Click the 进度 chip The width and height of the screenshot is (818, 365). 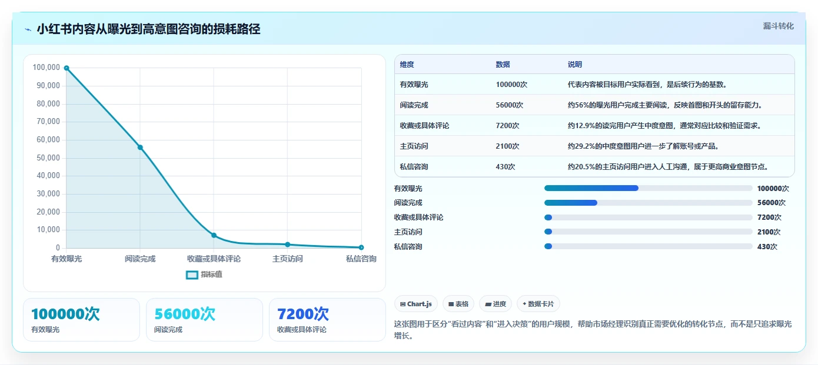(x=496, y=304)
